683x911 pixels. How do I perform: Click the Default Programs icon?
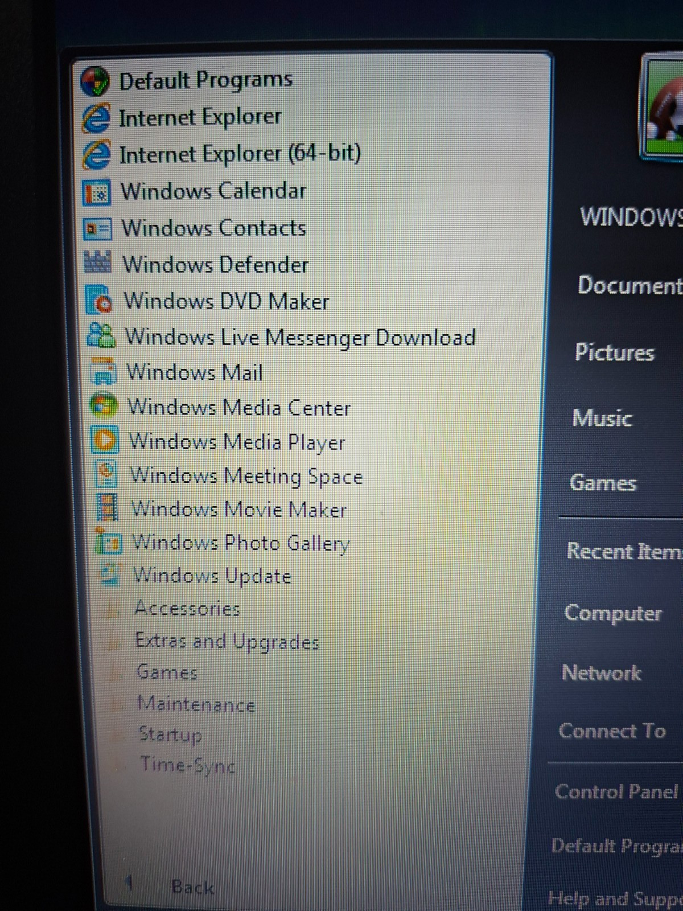(x=94, y=81)
